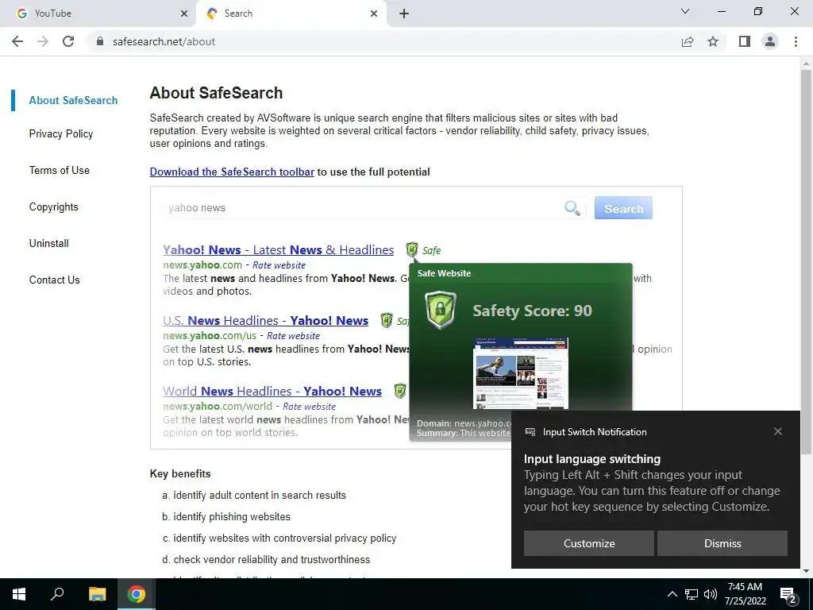Click the Yahoo site preview thumbnail
The image size is (813, 610).
(521, 373)
